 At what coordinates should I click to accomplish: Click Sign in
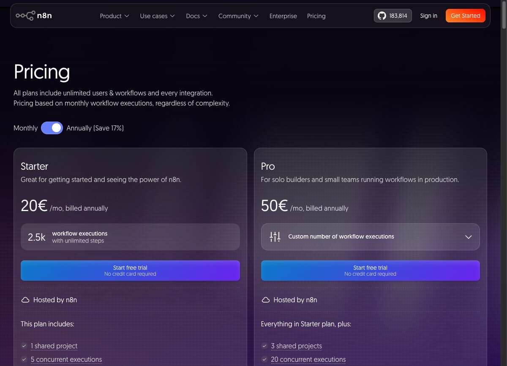click(x=428, y=16)
